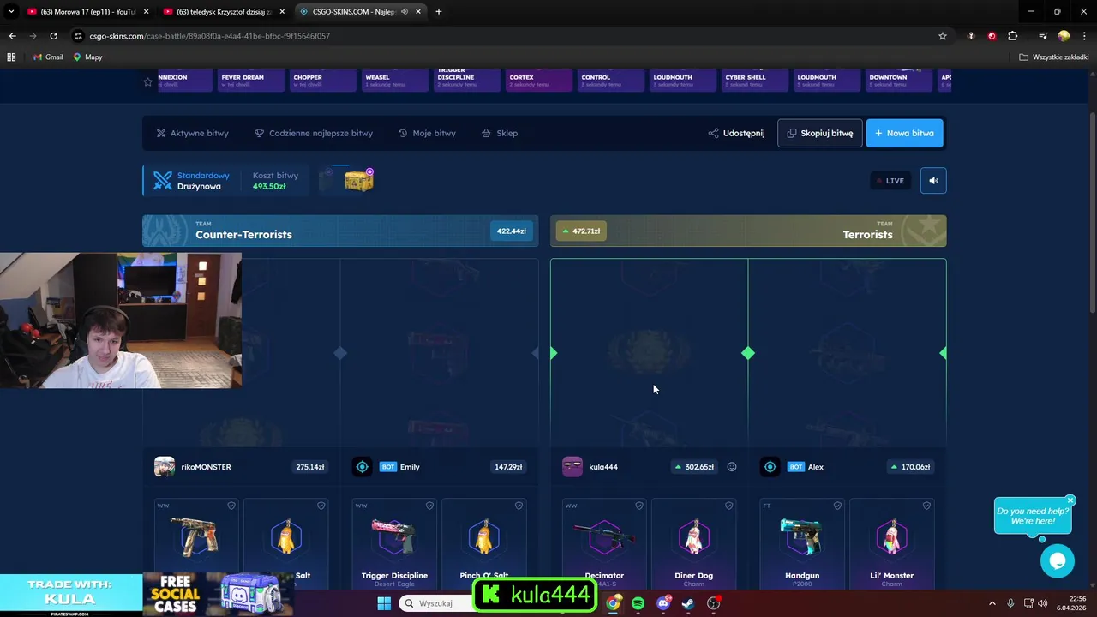Select CORTEX drop in live feed
Viewport: 1097px width, 617px height.
[537, 80]
